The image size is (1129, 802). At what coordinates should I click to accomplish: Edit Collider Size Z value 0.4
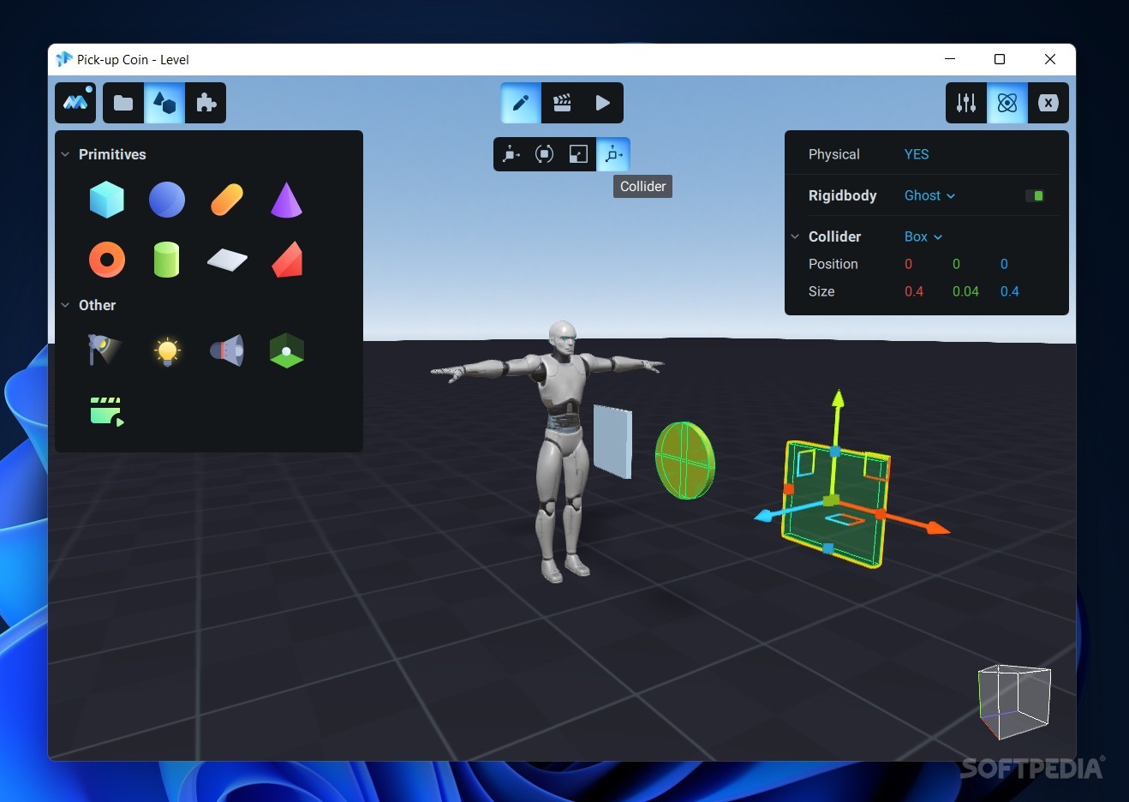coord(1010,291)
